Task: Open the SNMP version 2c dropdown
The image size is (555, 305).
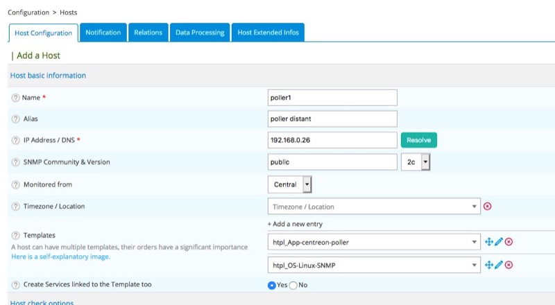Action: point(416,162)
